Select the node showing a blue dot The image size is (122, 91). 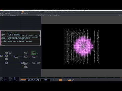26,63
